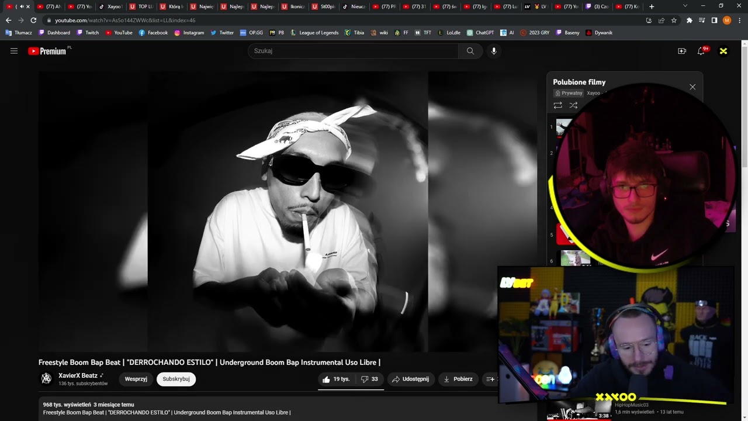Mute the active tab's audio icon

pos(21,6)
